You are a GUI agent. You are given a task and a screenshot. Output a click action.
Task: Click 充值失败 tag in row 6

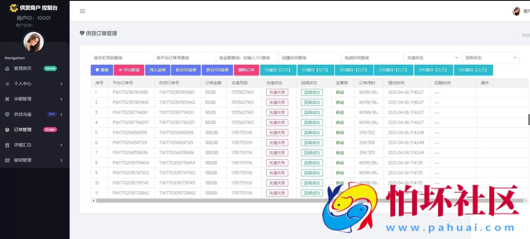click(x=277, y=143)
